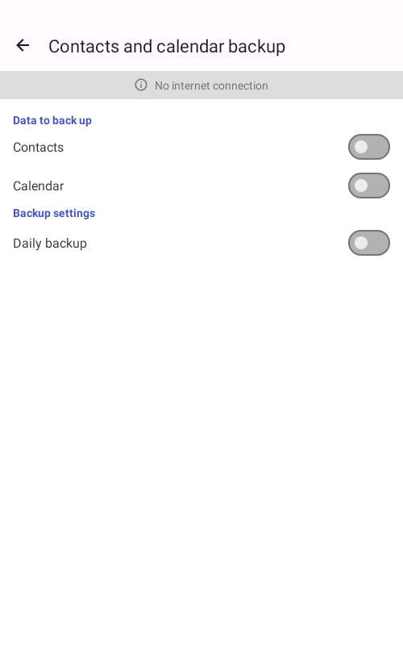Click the Contacts and calendar backup title
Image resolution: width=403 pixels, height=672 pixels.
click(x=167, y=46)
